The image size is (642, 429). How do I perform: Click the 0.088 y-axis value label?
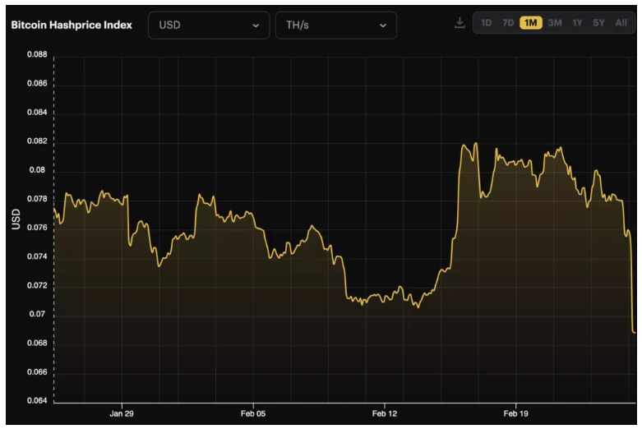(35, 55)
